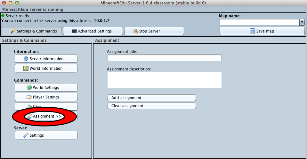Open Advanced Settings
The image size is (307, 159).
[x=93, y=31]
